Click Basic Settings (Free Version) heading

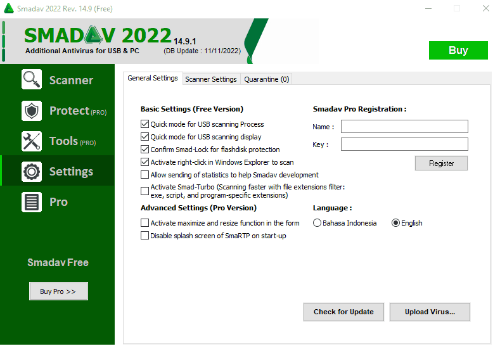coord(192,109)
